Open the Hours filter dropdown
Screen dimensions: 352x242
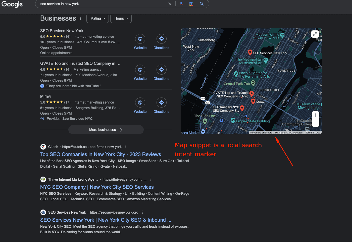coord(121,18)
